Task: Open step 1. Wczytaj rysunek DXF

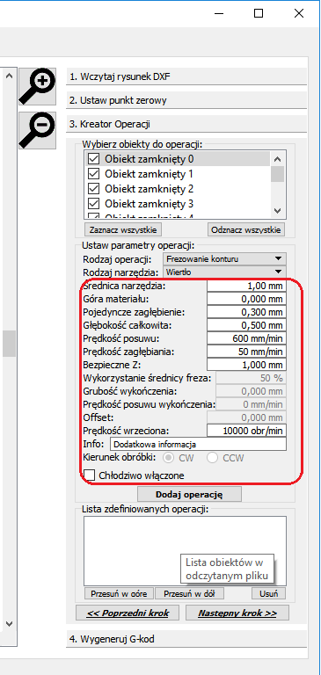Action: [x=186, y=76]
